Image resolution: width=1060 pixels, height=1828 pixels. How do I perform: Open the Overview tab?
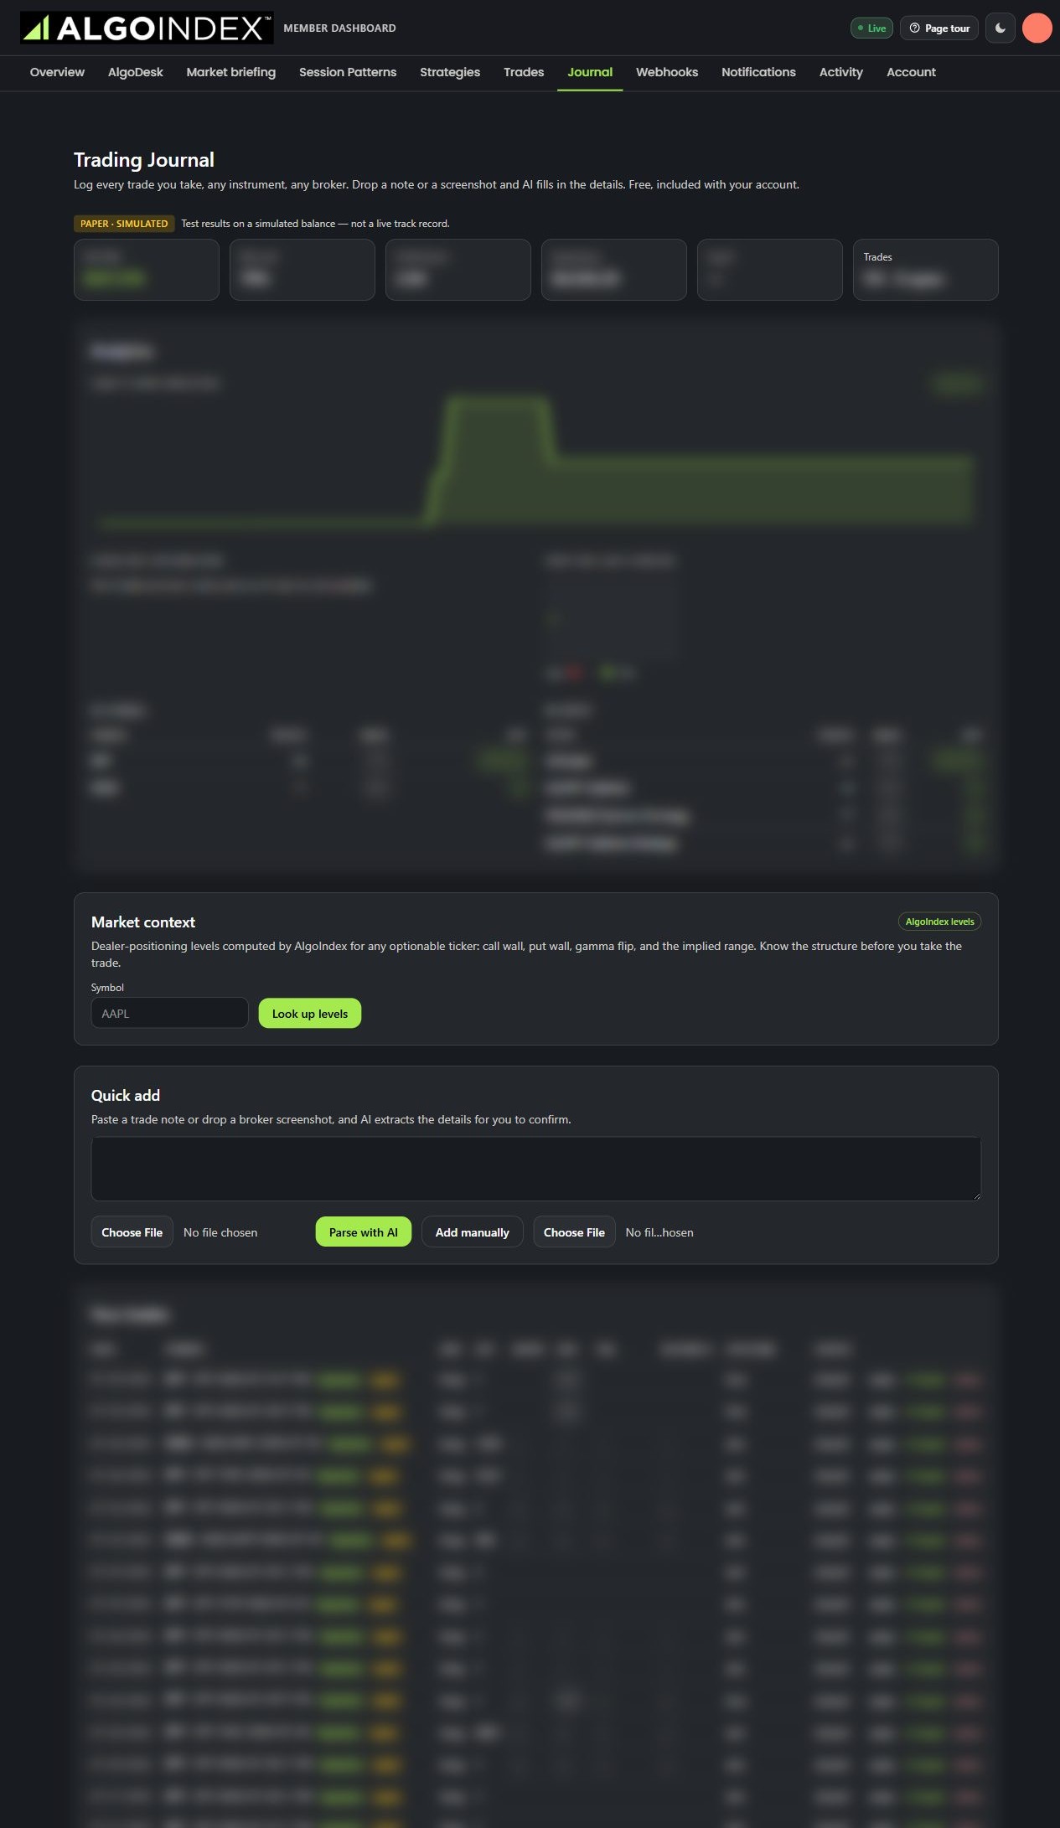[x=57, y=72]
